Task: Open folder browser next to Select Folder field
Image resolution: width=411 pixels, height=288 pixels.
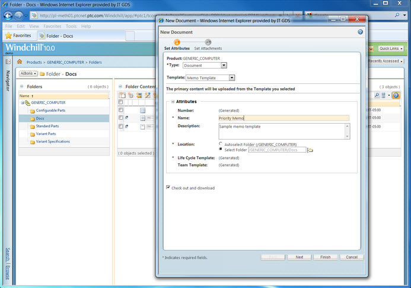Action: [x=310, y=150]
